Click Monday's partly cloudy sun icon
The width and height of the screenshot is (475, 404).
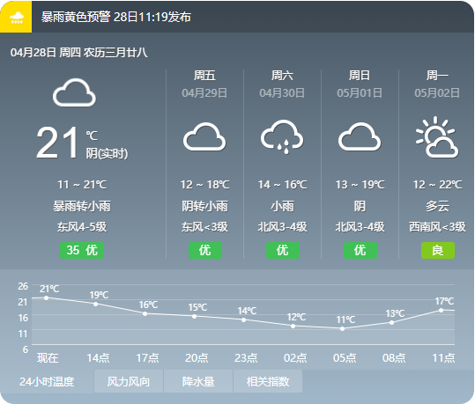point(437,137)
